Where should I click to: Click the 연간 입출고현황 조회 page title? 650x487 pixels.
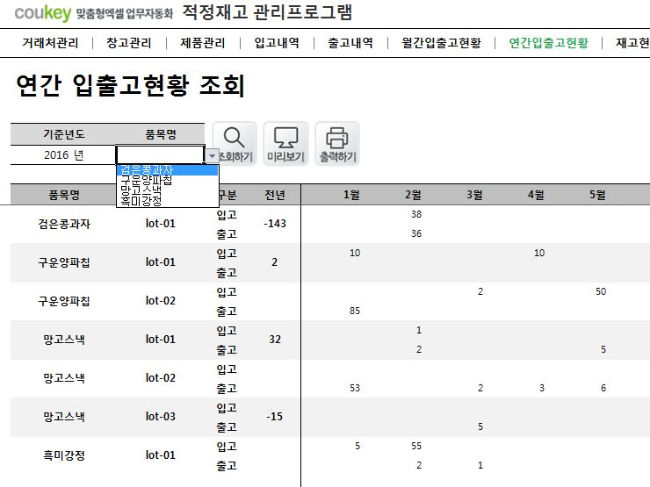[x=131, y=85]
